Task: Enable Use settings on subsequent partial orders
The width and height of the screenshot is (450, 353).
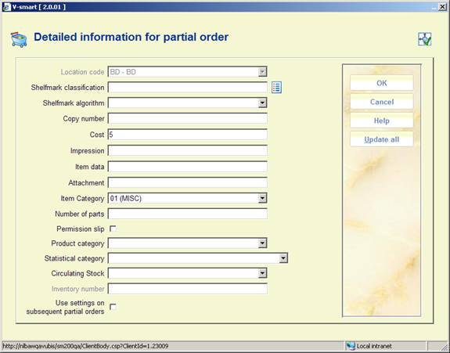Action: pyautogui.click(x=113, y=307)
